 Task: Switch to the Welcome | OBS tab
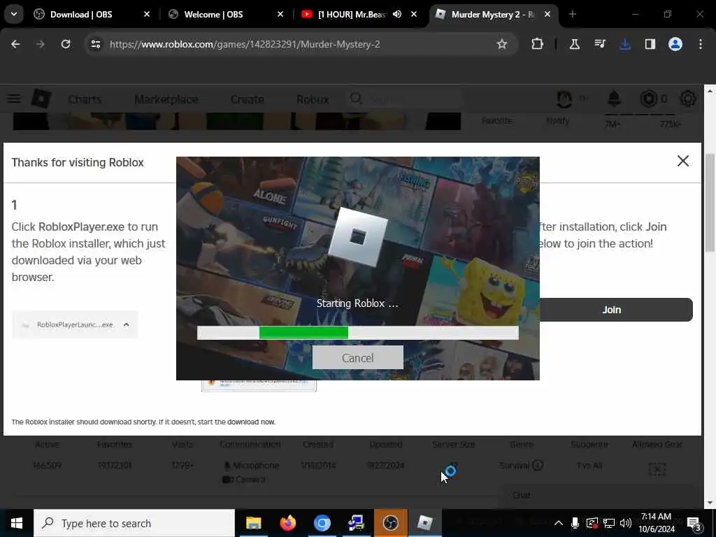(x=225, y=14)
